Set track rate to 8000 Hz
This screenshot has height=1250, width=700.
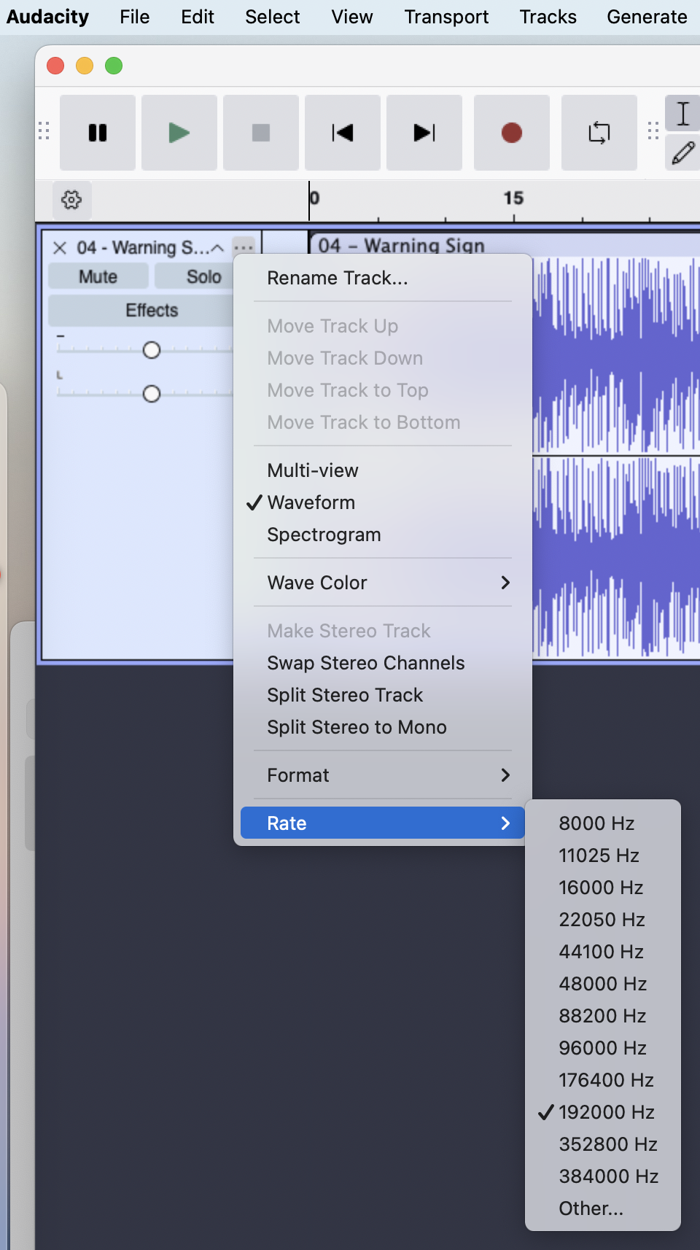pos(603,823)
